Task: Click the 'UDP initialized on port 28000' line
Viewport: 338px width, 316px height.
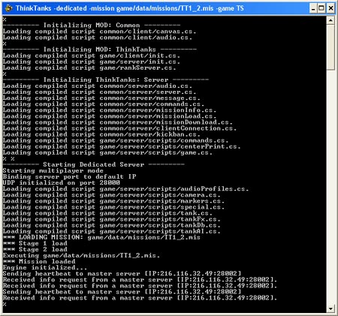Action: point(62,183)
